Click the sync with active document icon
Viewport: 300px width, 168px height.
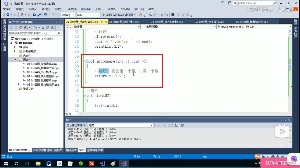(x=43, y=27)
